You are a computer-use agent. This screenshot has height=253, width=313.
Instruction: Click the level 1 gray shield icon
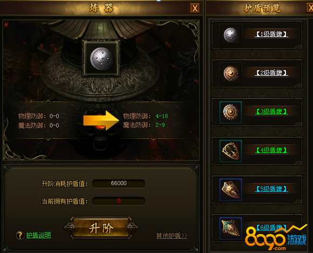231,35
